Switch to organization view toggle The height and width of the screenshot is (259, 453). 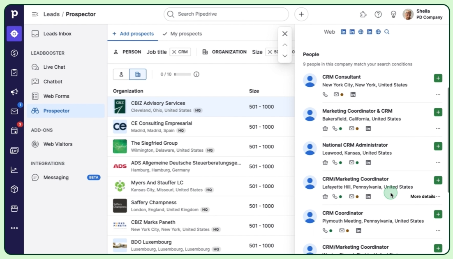click(x=138, y=74)
